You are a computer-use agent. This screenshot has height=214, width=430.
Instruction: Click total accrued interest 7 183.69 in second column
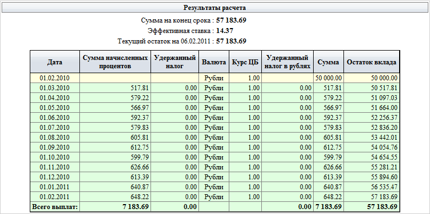coord(115,207)
